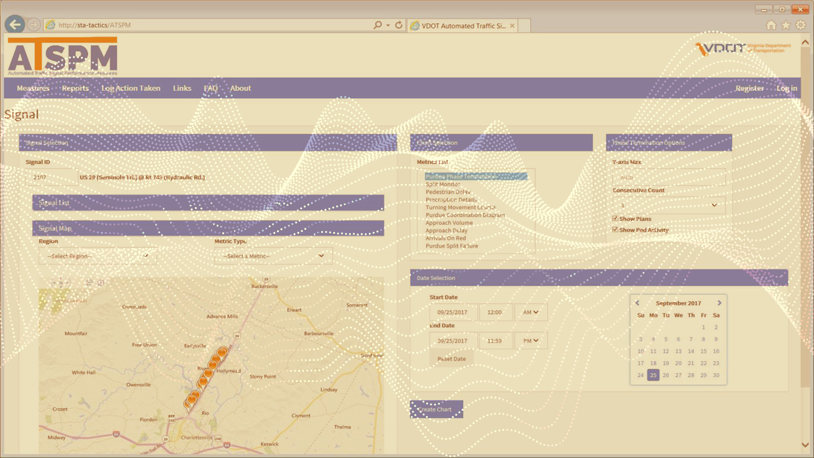The width and height of the screenshot is (814, 458).
Task: Select Purdue Coordination Diagram metric
Action: point(465,215)
